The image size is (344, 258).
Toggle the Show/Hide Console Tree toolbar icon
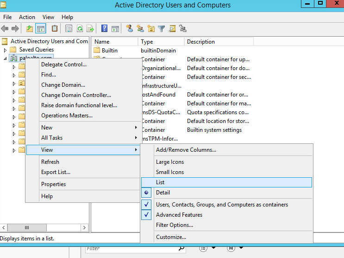tap(40, 29)
